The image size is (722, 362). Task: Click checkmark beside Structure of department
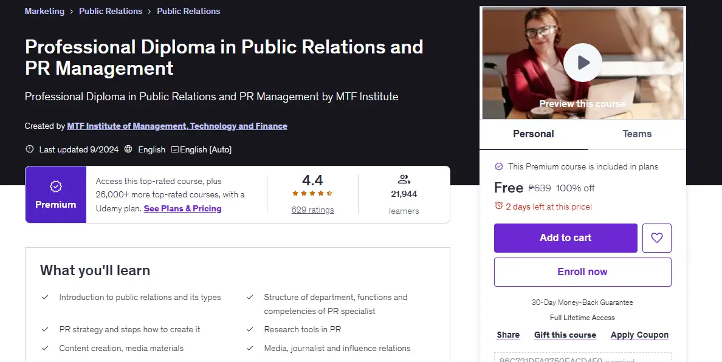tap(250, 297)
